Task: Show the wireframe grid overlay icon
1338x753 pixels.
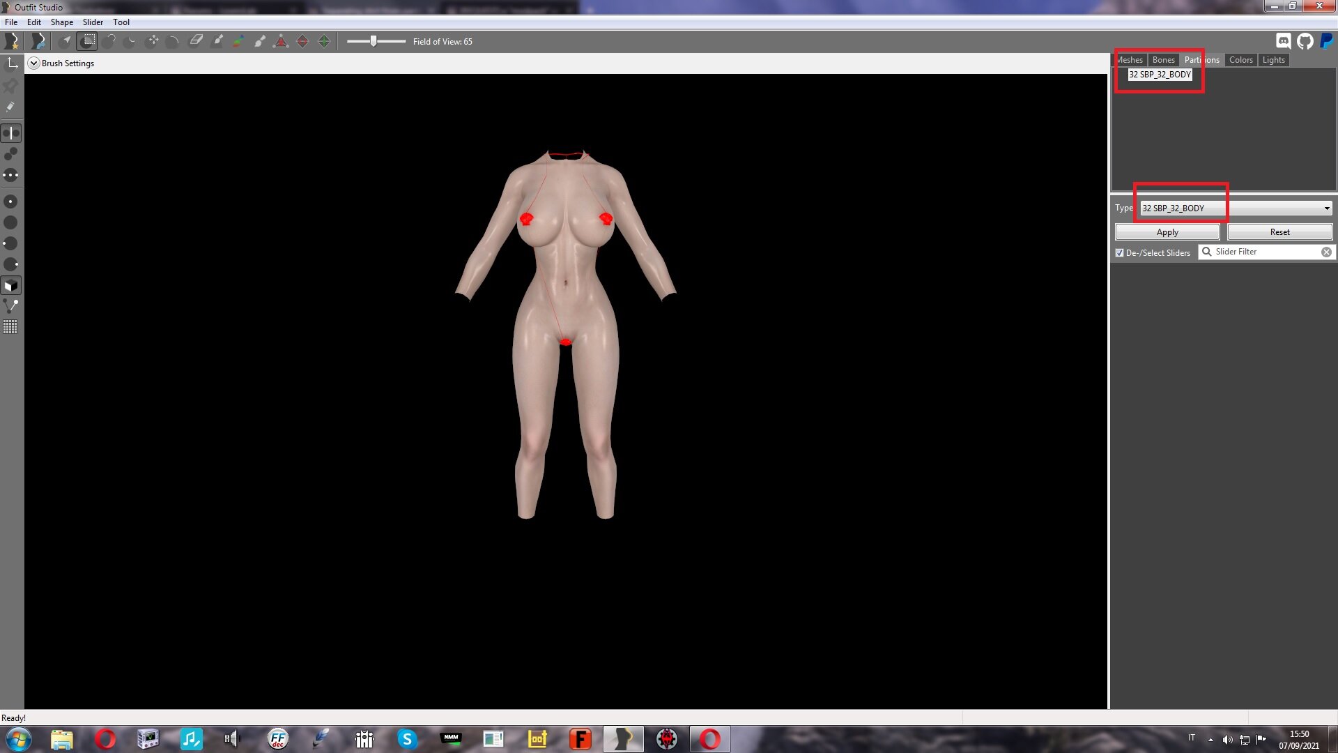Action: (10, 327)
